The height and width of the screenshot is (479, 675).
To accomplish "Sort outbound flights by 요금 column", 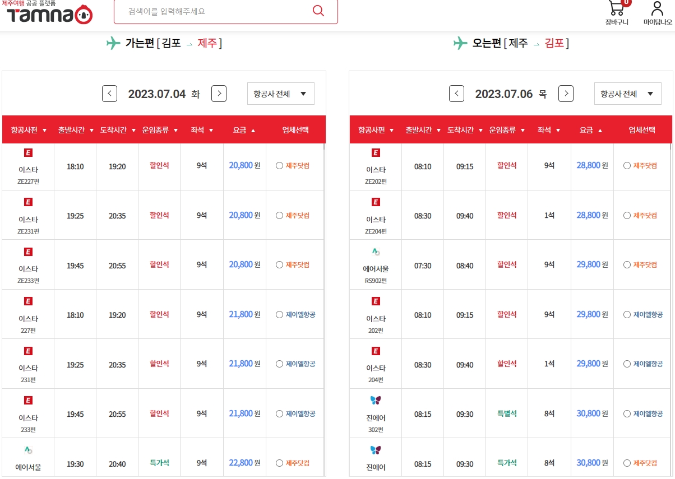I will coord(244,130).
